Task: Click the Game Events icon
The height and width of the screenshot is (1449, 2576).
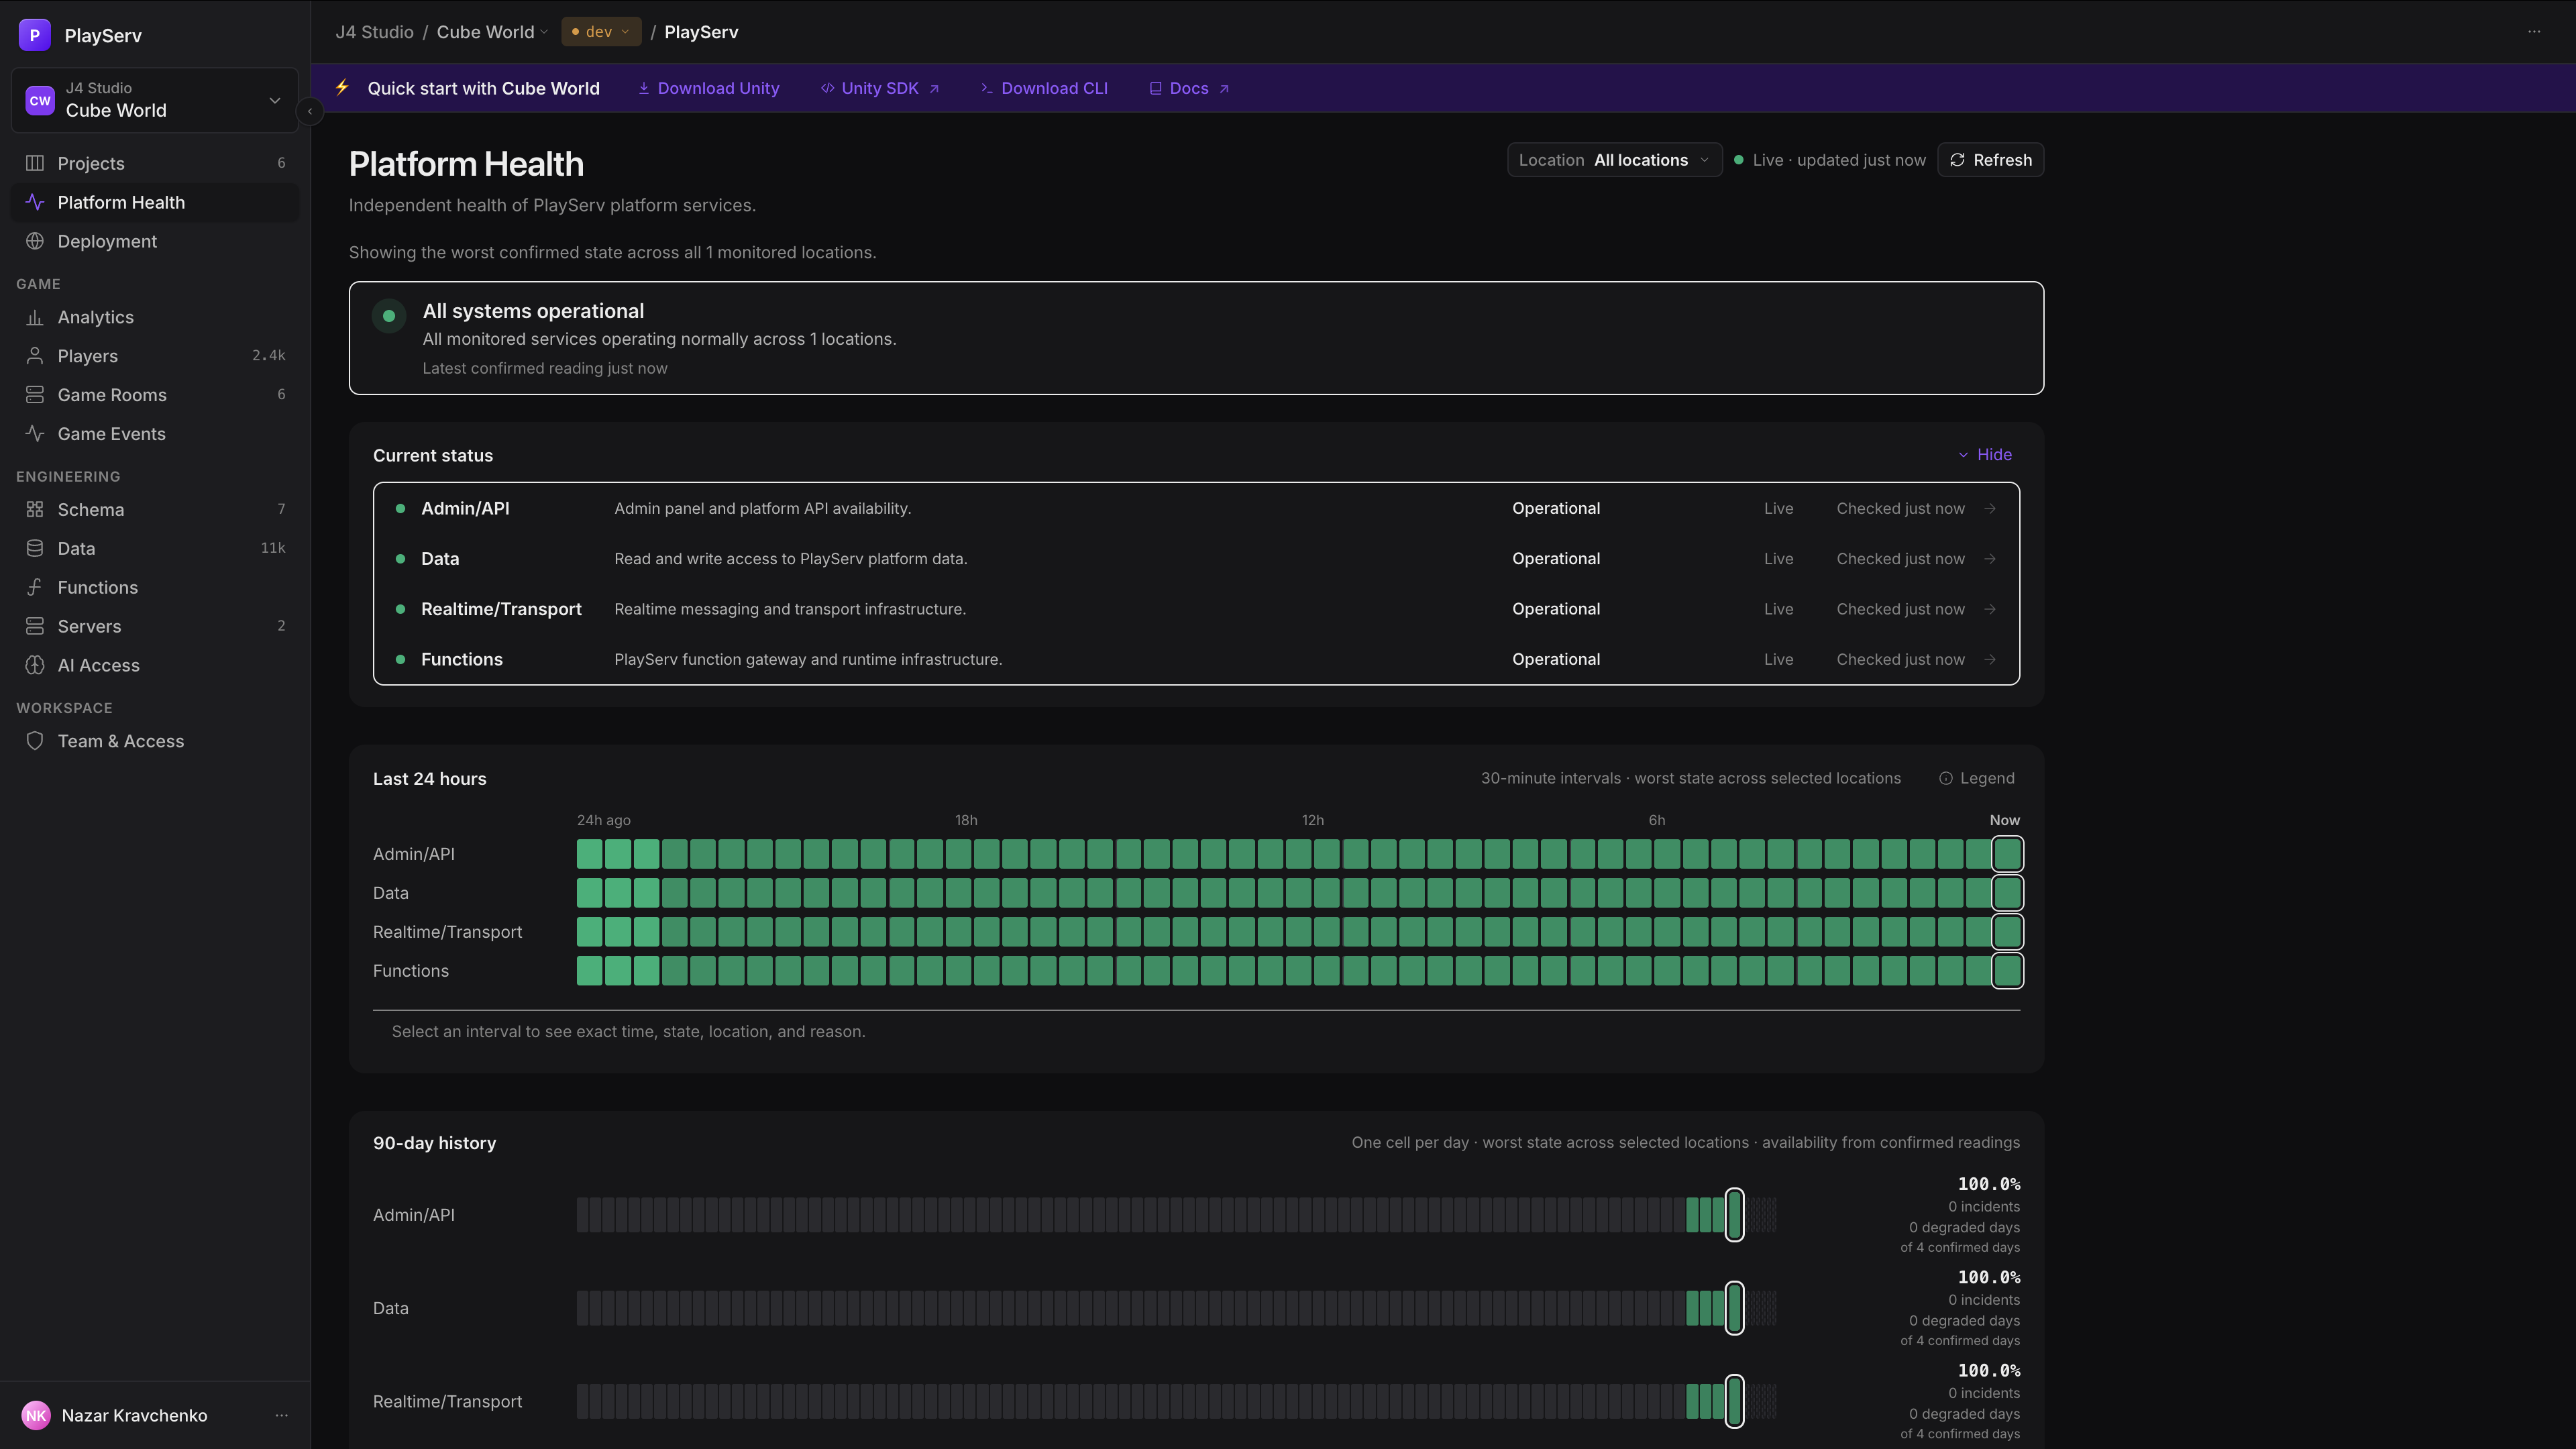Action: tap(35, 434)
